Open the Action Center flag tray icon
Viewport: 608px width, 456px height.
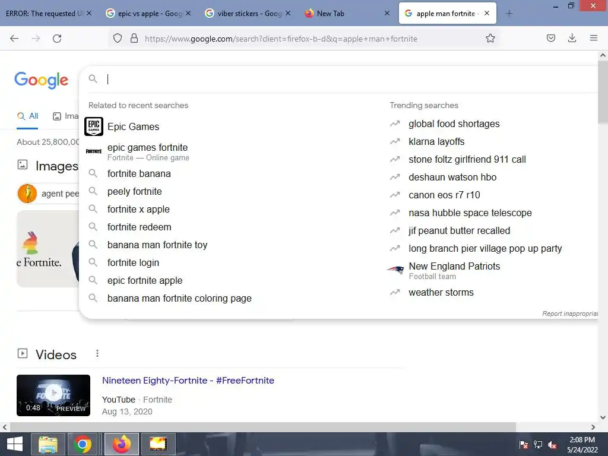click(x=524, y=445)
